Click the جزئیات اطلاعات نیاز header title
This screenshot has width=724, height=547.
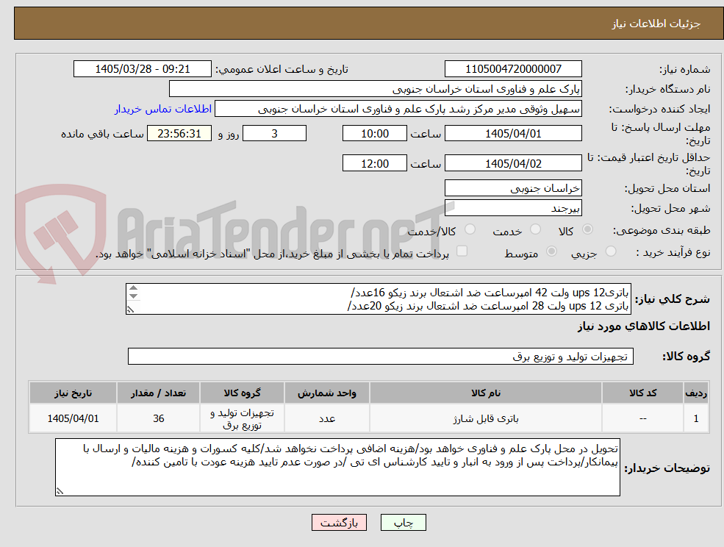[x=656, y=24]
